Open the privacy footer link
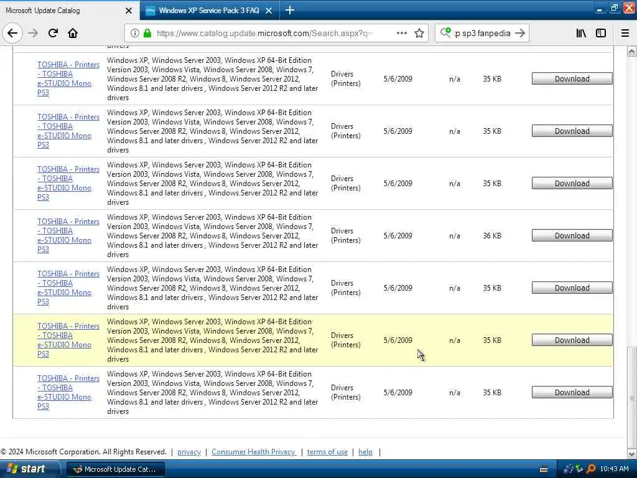The width and height of the screenshot is (637, 478). pyautogui.click(x=189, y=452)
